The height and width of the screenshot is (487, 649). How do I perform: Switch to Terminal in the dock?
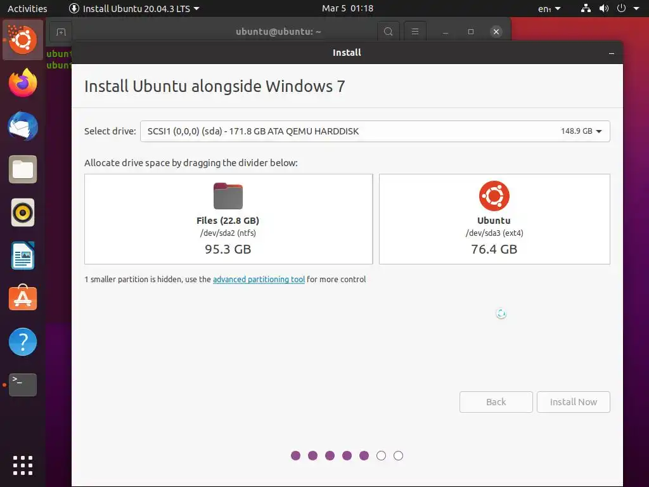(x=23, y=385)
